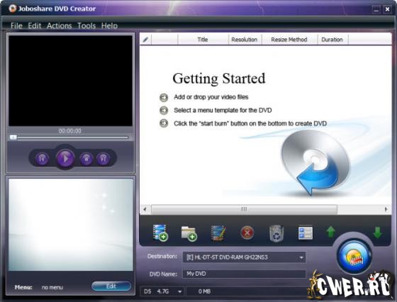The height and width of the screenshot is (302, 397).
Task: Open the properties list view icon
Action: click(306, 233)
